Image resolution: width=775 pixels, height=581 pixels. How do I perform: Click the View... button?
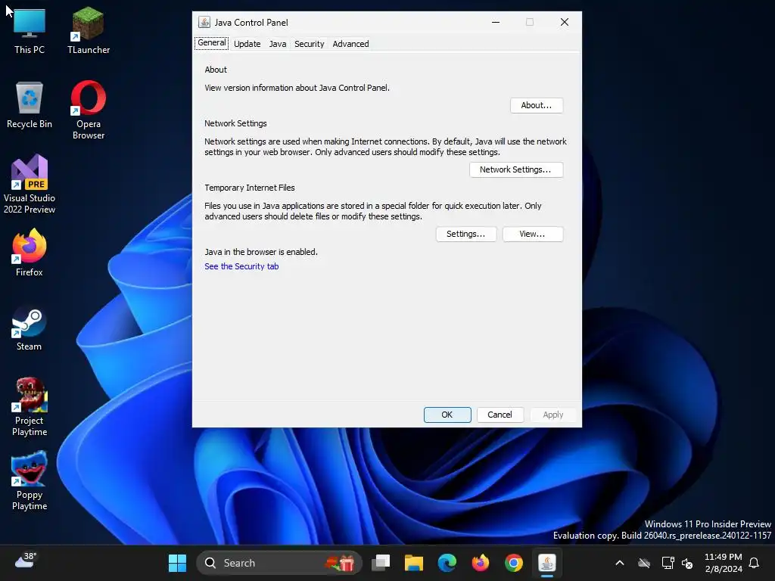[x=532, y=235]
